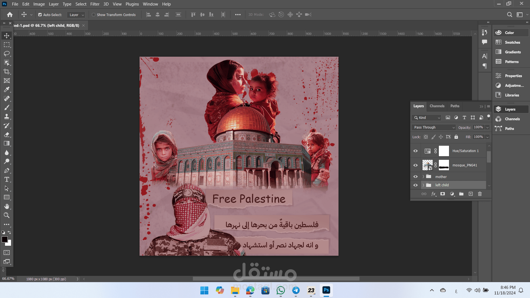Open the Fill slider dropdown
The width and height of the screenshot is (530, 298).
[x=487, y=137]
